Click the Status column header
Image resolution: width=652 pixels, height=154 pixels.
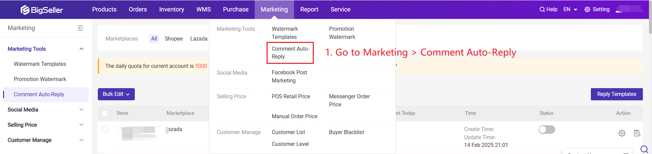pos(546,113)
